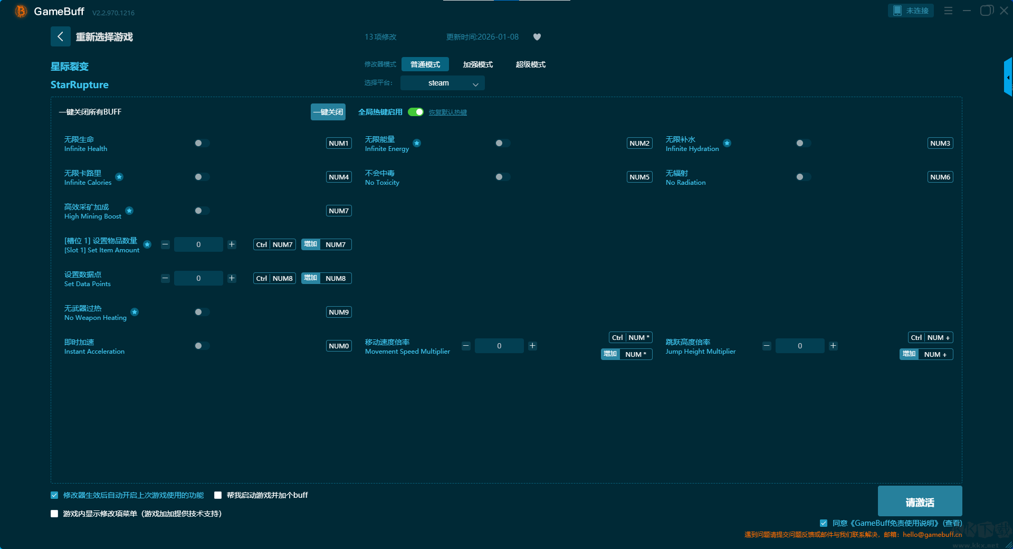
Task: Click the Slot 1 Set Item Amount field
Action: coord(198,244)
